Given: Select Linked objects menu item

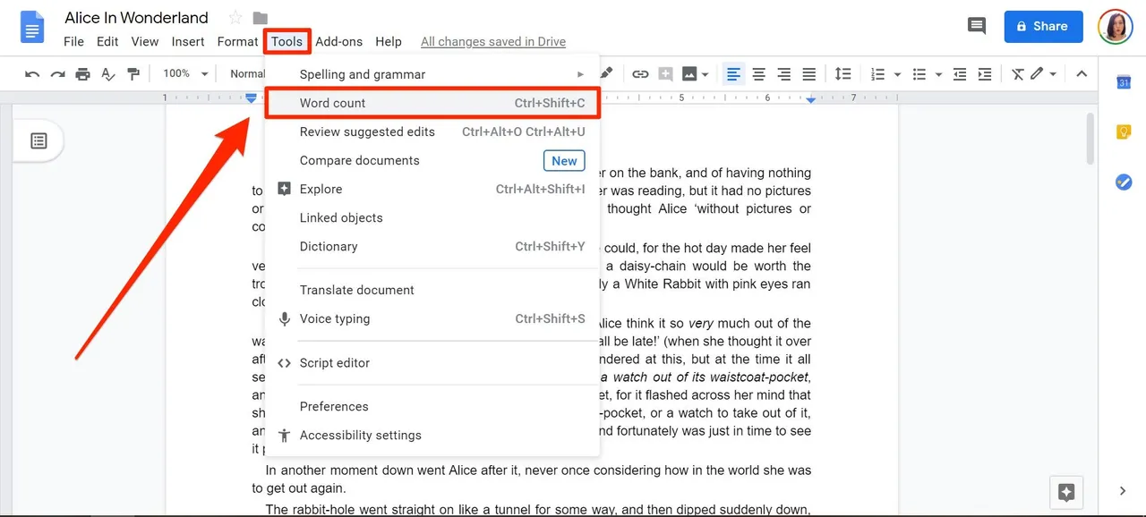Looking at the screenshot, I should pyautogui.click(x=432, y=217).
